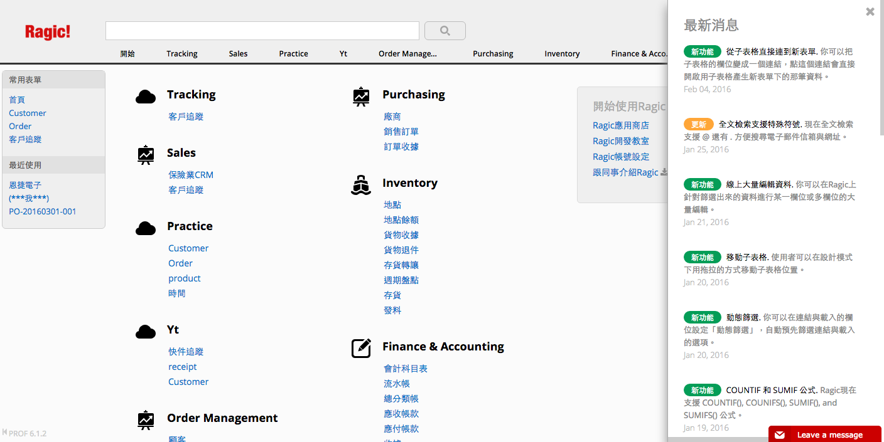Select the Inventory tab in top menu
The image size is (884, 442).
click(562, 54)
